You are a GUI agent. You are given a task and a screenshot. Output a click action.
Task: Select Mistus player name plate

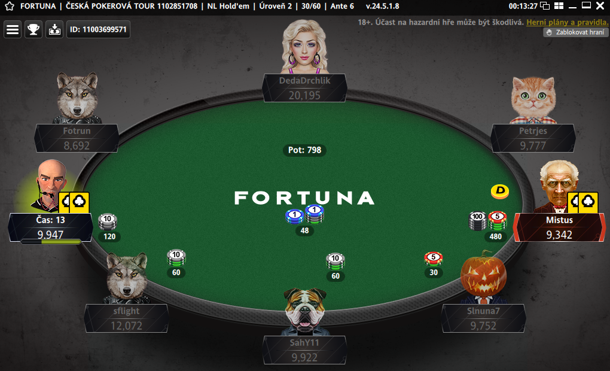559,227
